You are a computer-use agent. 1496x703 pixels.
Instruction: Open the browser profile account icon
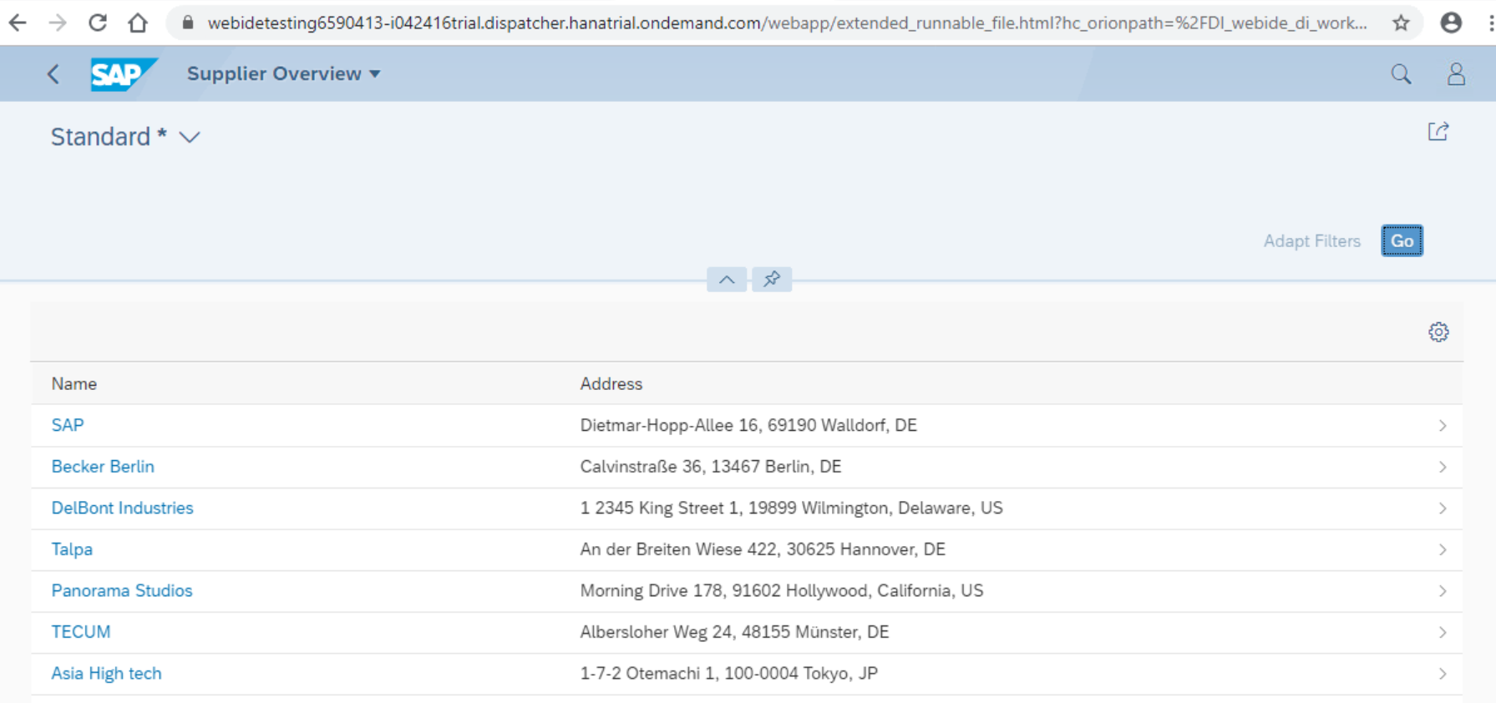(1452, 23)
